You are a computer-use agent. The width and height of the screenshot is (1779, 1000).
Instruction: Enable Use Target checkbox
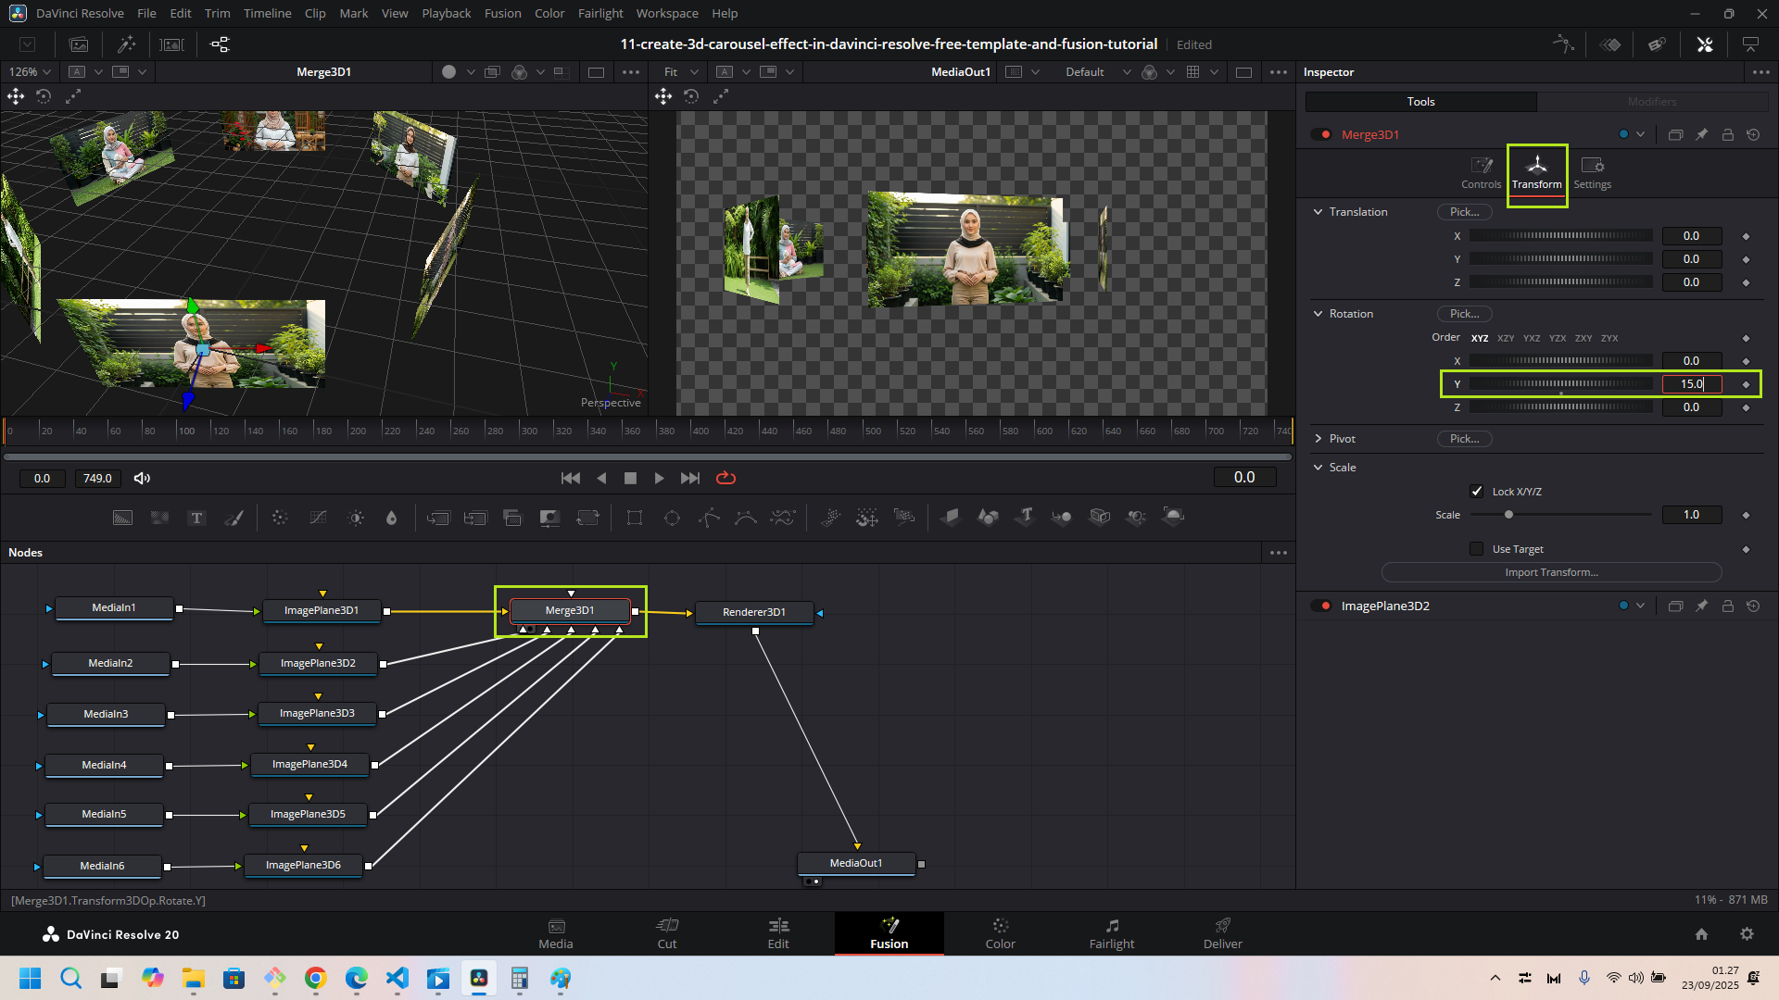[1477, 549]
